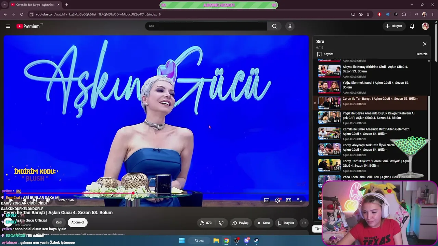
Task: Click the browser address bar URL
Action: point(98,14)
